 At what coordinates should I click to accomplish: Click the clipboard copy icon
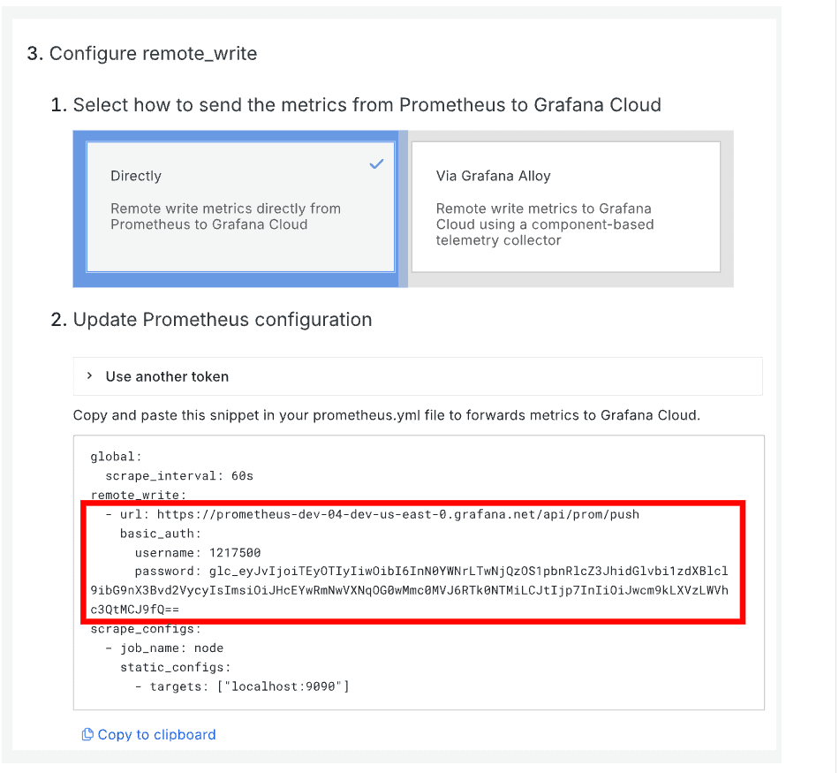click(87, 734)
